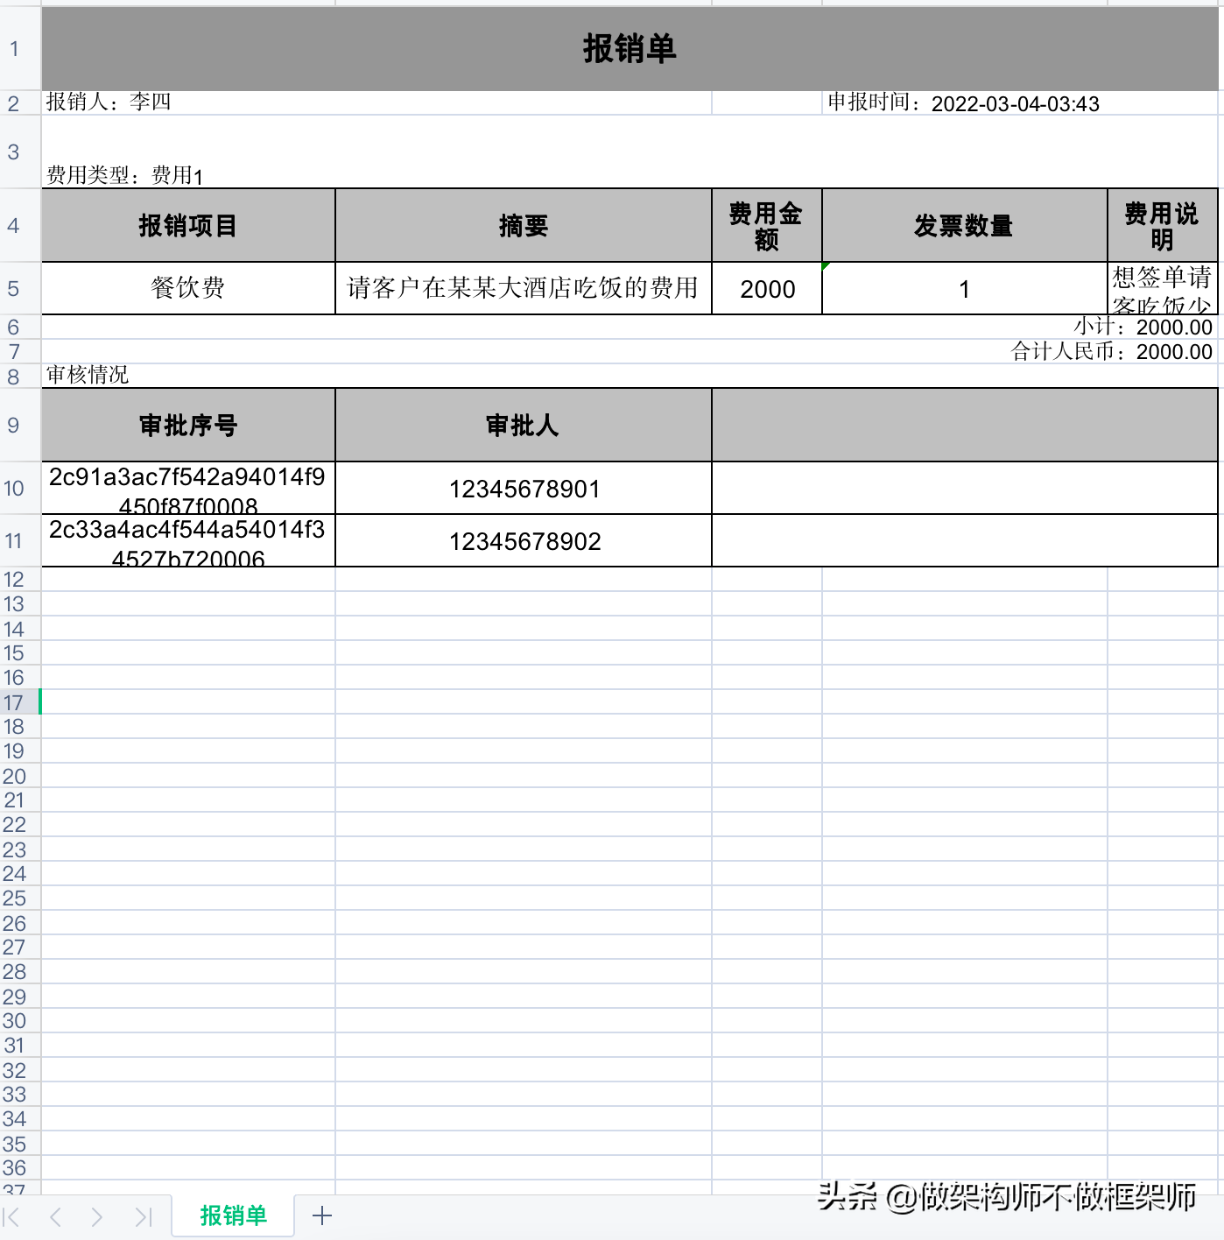This screenshot has height=1240, width=1224.
Task: Select the 申报时间 2022-03-04-03:43 cell
Action: (1020, 102)
